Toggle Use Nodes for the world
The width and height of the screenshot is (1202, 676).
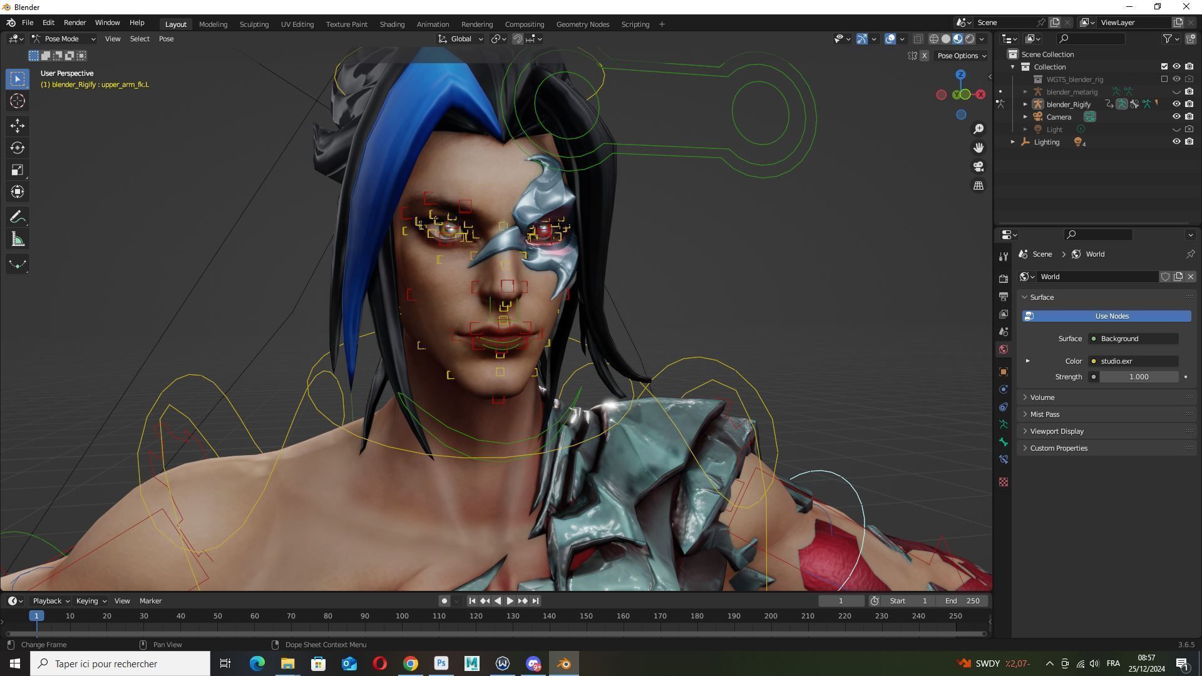click(x=1106, y=316)
